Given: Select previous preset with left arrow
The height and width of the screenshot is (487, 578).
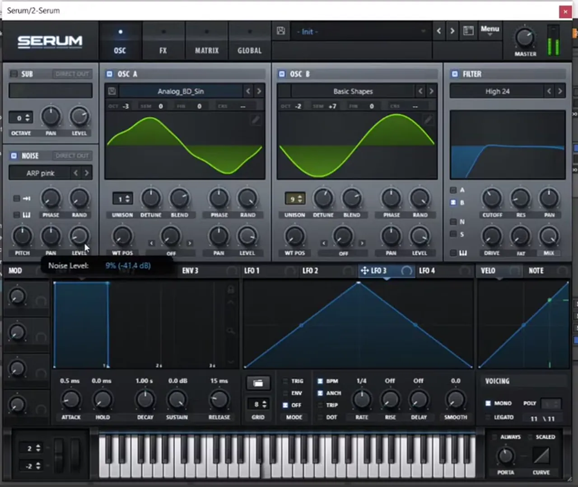Looking at the screenshot, I should [438, 31].
